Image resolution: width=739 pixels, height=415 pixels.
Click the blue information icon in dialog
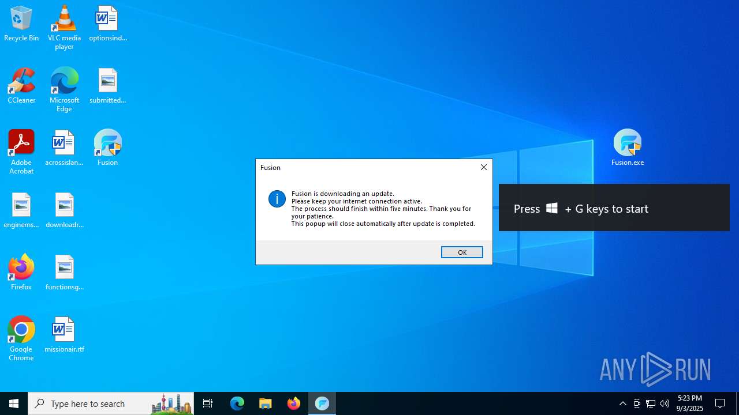point(277,199)
